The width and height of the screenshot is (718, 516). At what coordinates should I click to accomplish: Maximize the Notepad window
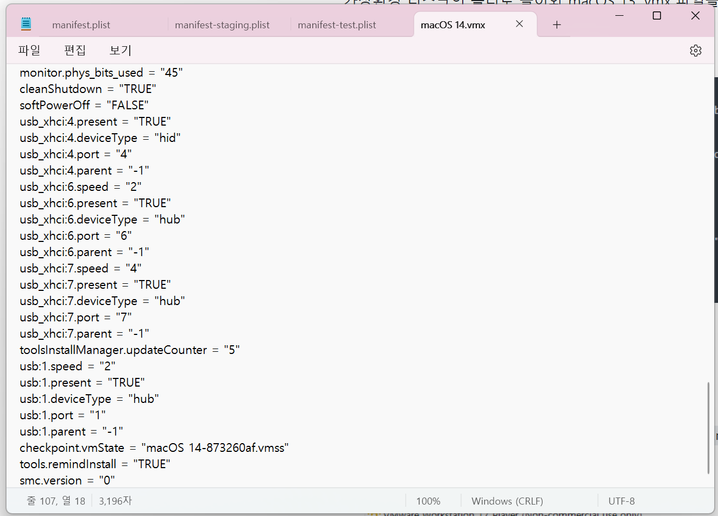coord(657,16)
